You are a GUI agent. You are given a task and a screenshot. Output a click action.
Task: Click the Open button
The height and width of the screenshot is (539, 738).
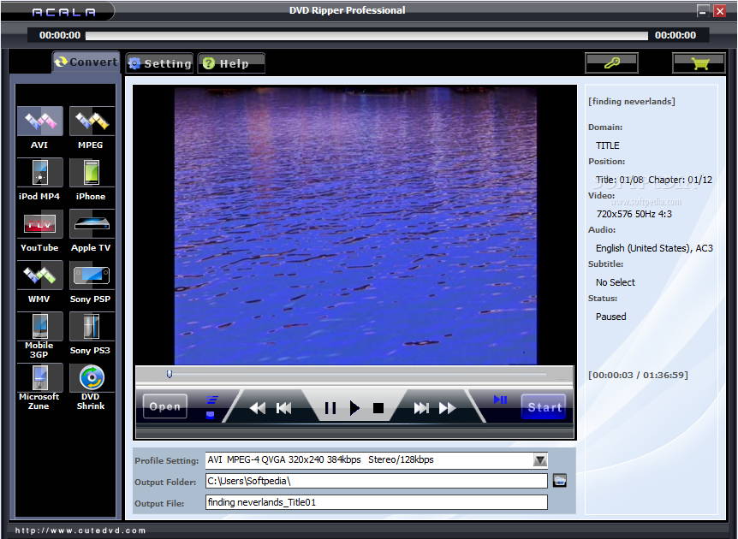164,406
